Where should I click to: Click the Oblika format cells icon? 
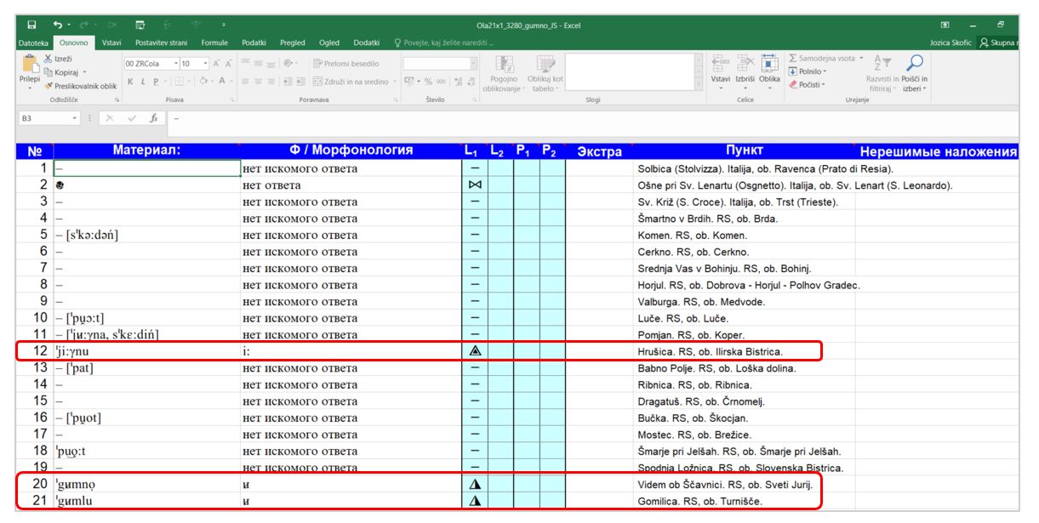coord(769,73)
